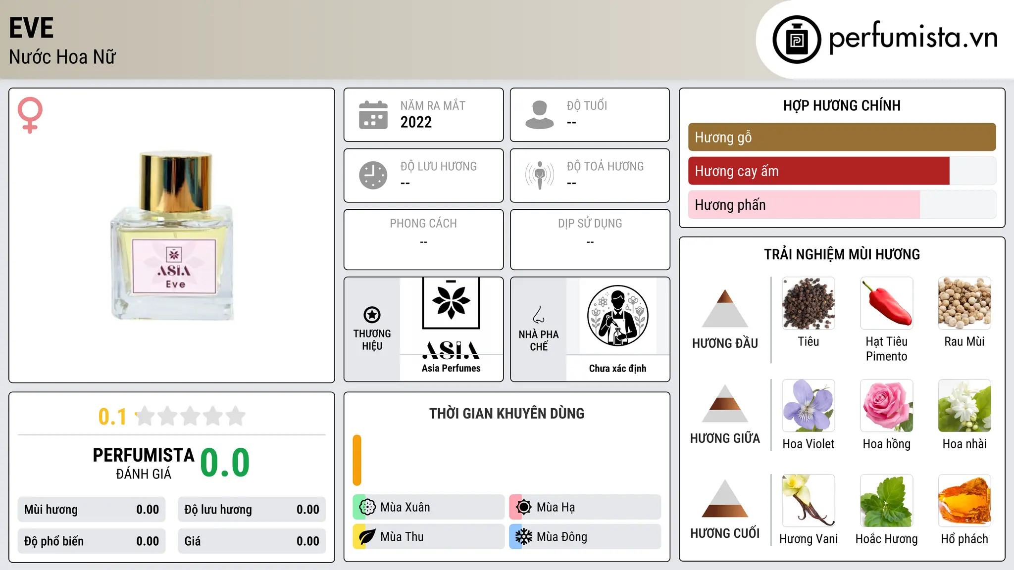This screenshot has width=1014, height=570.
Task: Click the Hương đầu pyramid icon
Action: click(725, 308)
